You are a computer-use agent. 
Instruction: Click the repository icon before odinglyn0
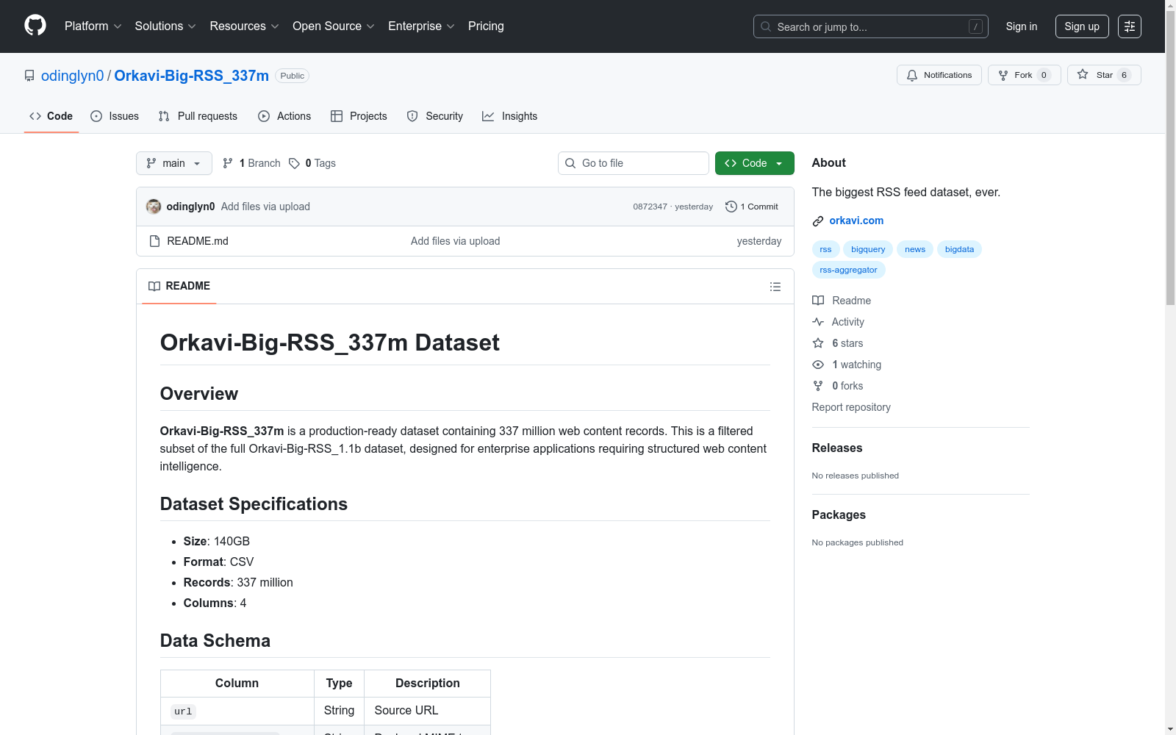click(29, 76)
